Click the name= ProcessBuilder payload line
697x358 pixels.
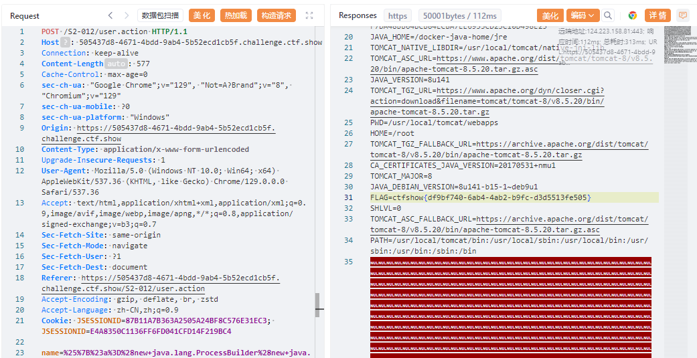pyautogui.click(x=177, y=353)
